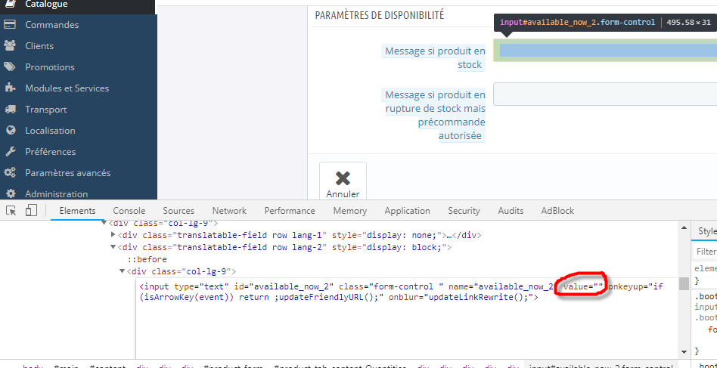Screen dimensions: 717x368
Task: Click the Annuler X icon
Action: pyautogui.click(x=343, y=178)
